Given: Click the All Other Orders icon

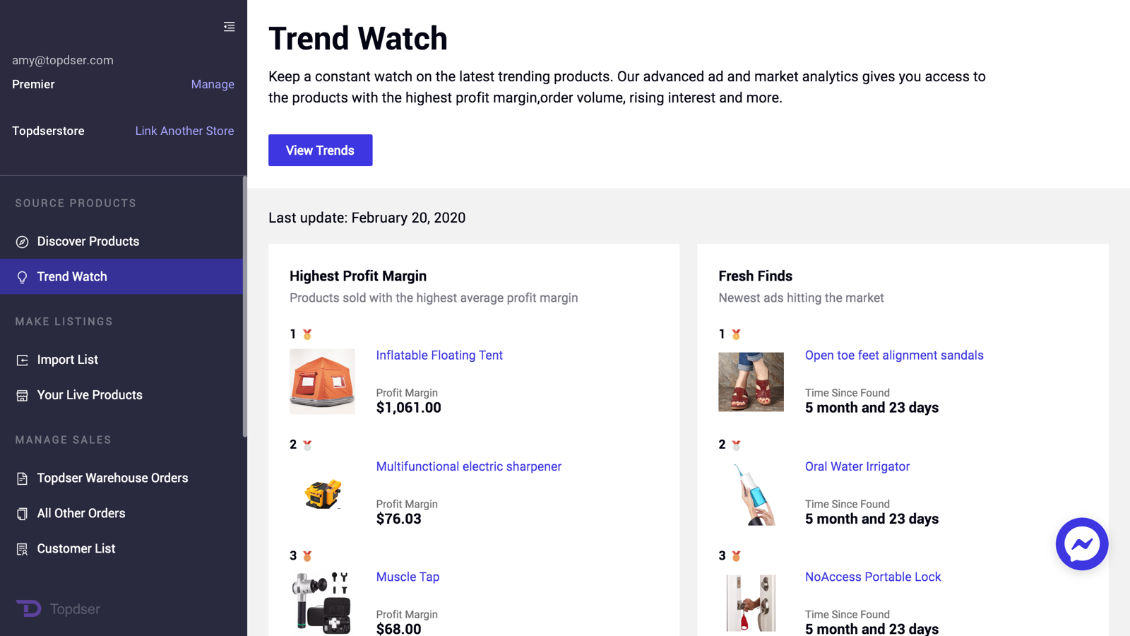Looking at the screenshot, I should tap(23, 514).
